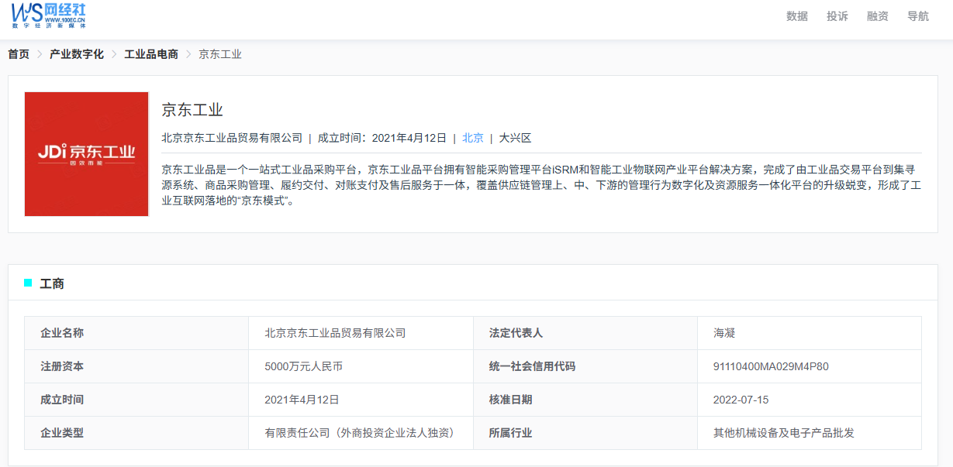This screenshot has height=467, width=953.
Task: Click 成立时间：2021年4月12日 in company header
Action: (x=382, y=138)
